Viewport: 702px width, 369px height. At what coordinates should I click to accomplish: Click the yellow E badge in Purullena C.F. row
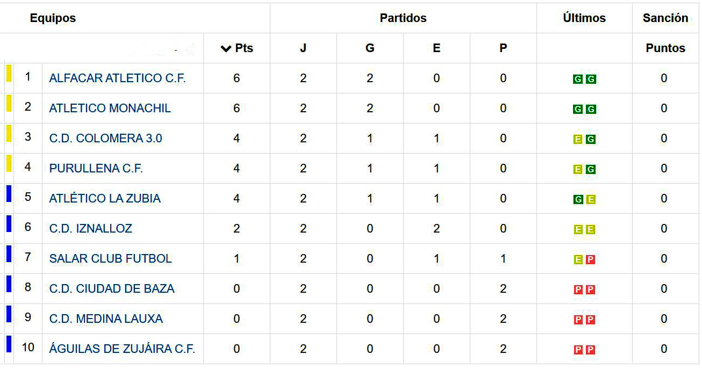coord(578,170)
